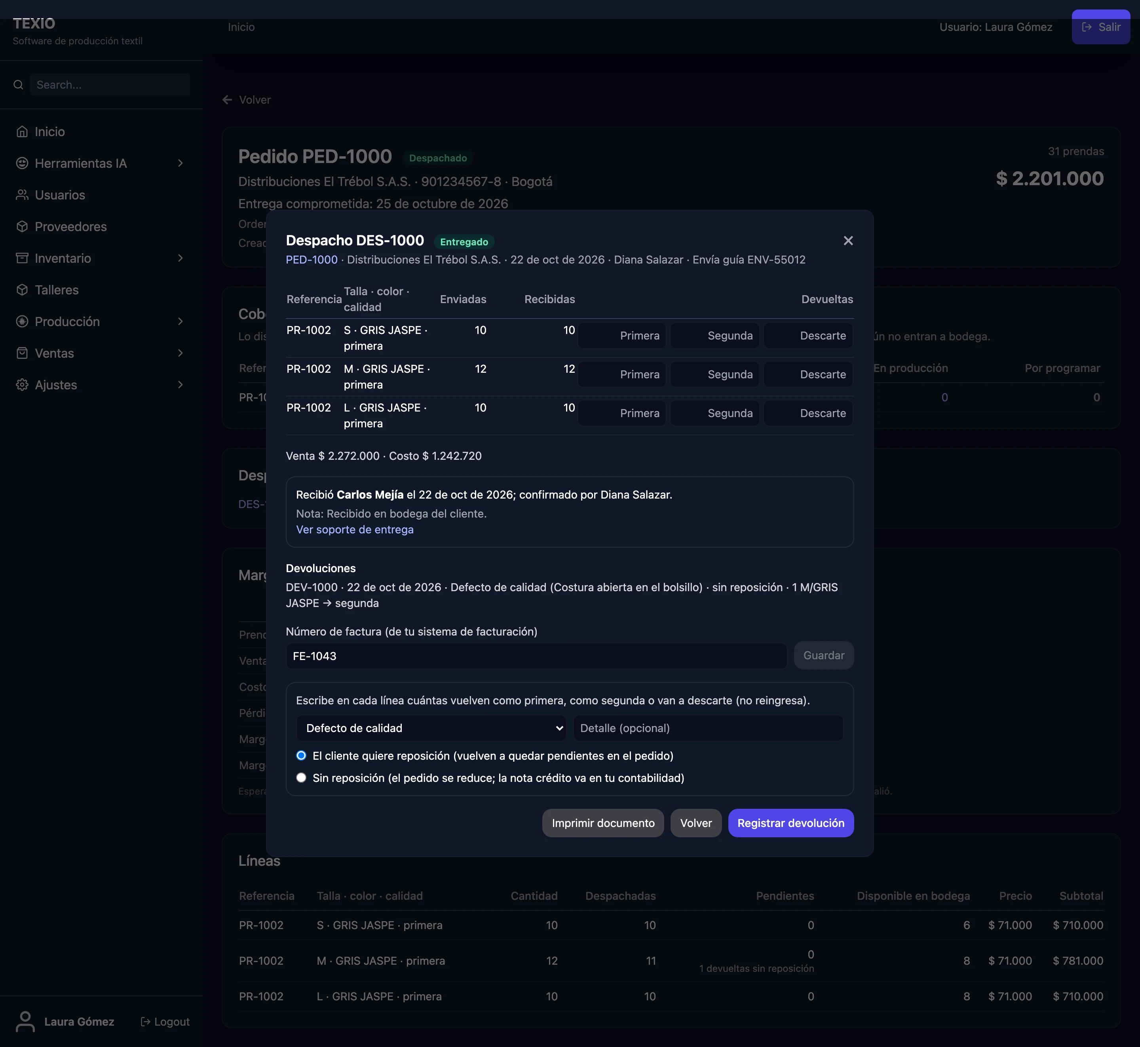Click the Inicio home icon in sidebar

(x=22, y=131)
